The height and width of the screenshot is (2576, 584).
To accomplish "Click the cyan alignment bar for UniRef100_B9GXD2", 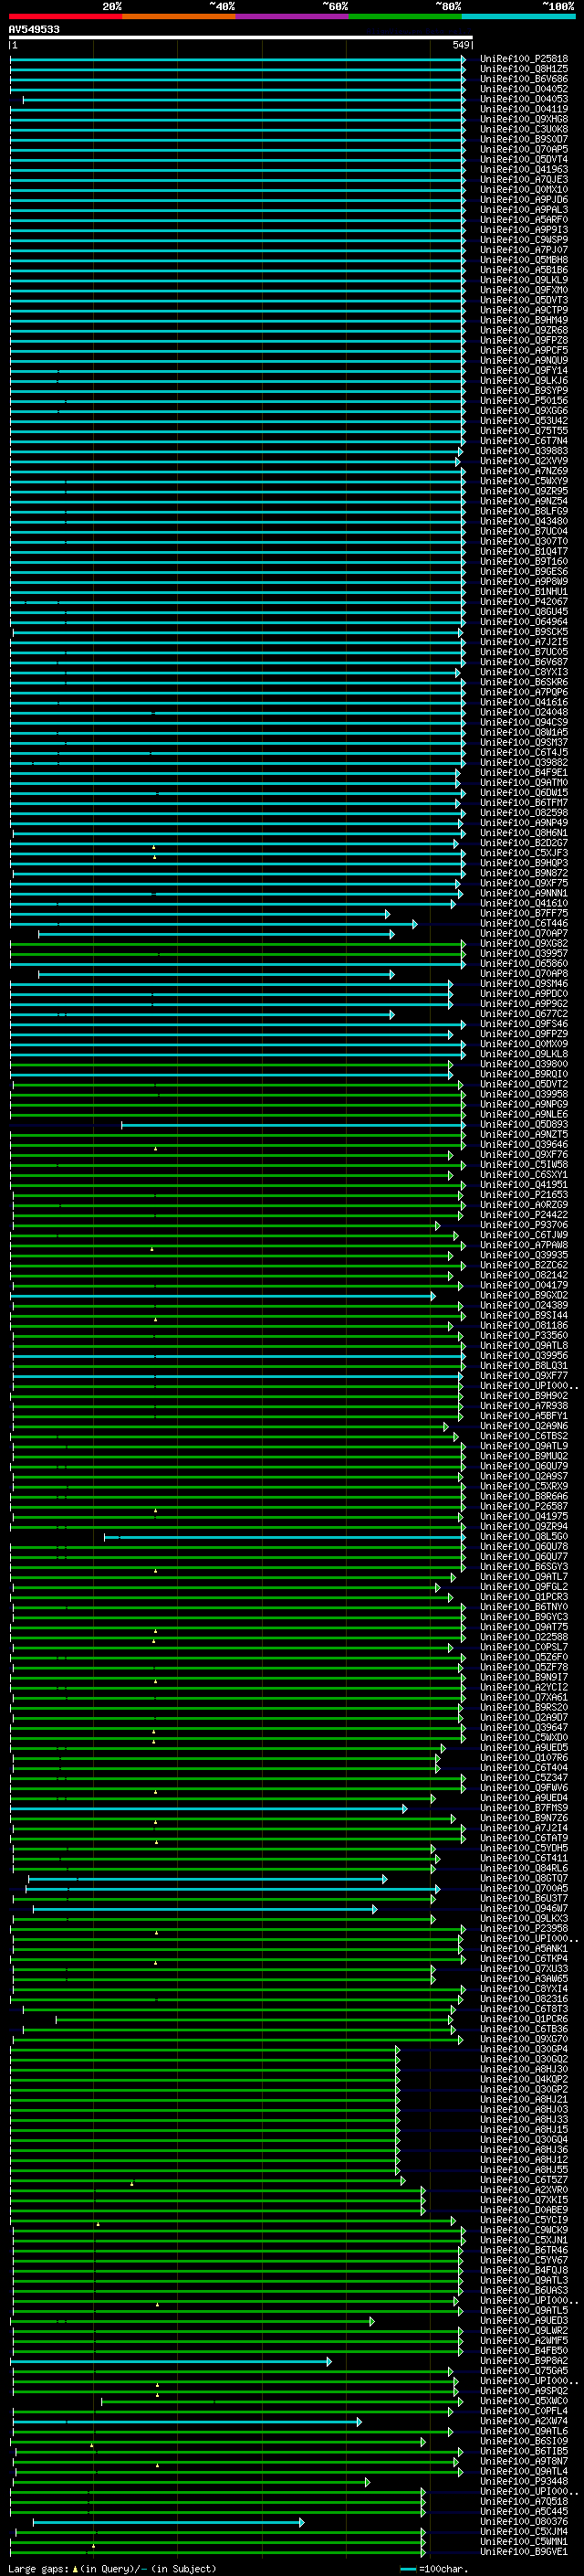I will 223,1296.
